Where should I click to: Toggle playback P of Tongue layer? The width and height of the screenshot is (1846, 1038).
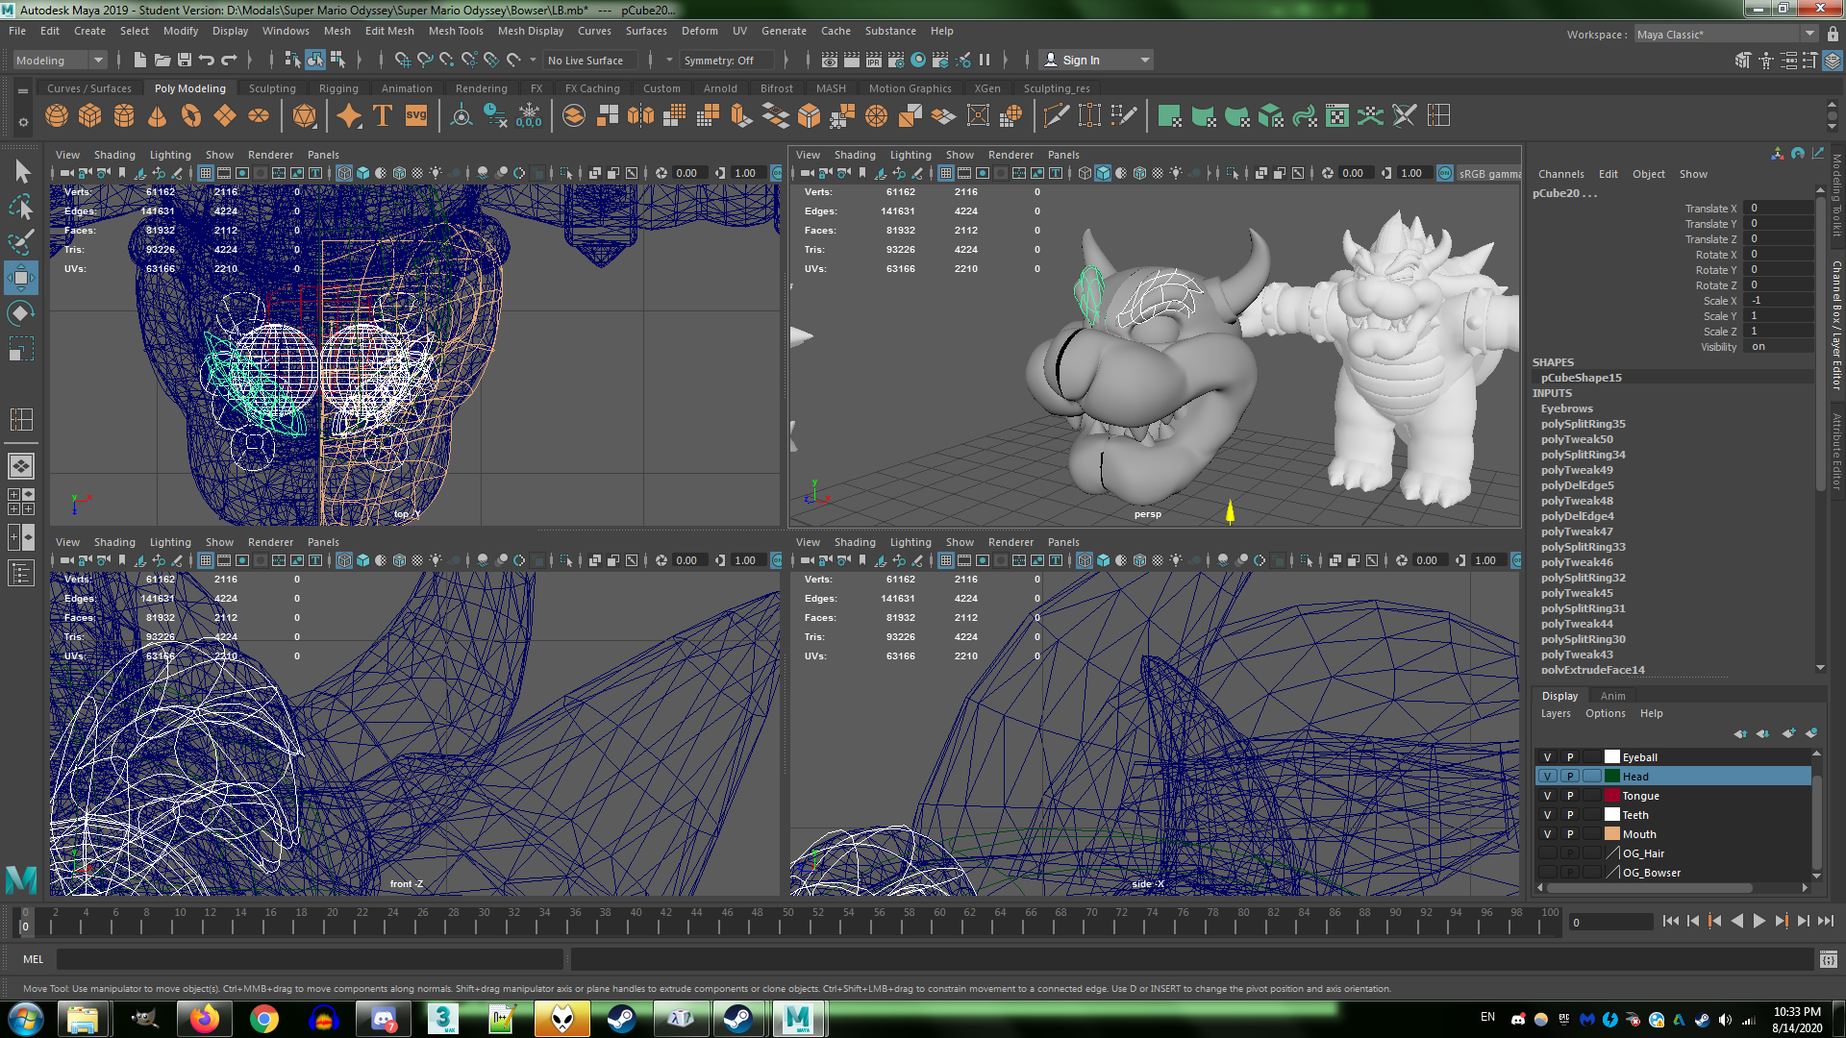click(x=1570, y=796)
